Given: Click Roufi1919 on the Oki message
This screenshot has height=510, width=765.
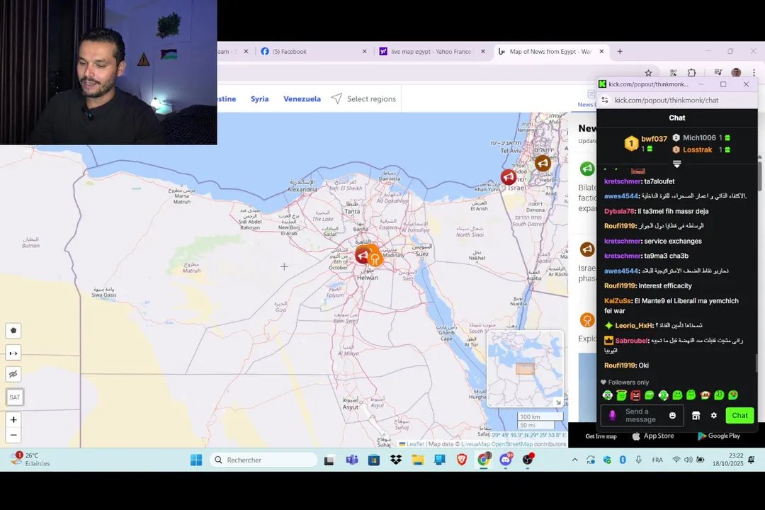Looking at the screenshot, I should pos(620,365).
